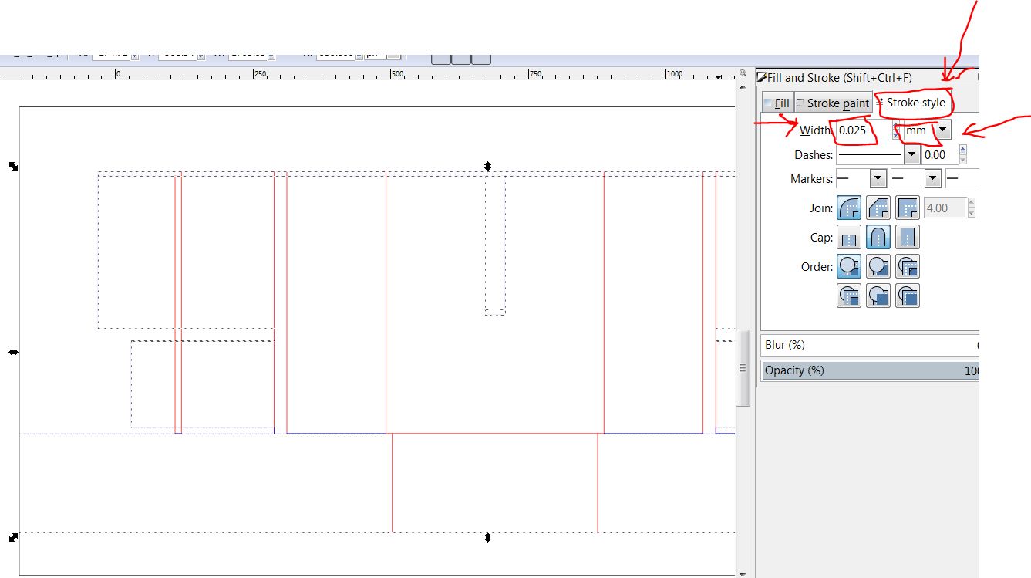
Task: Click the top-center vertical scale handle
Action: coord(487,166)
